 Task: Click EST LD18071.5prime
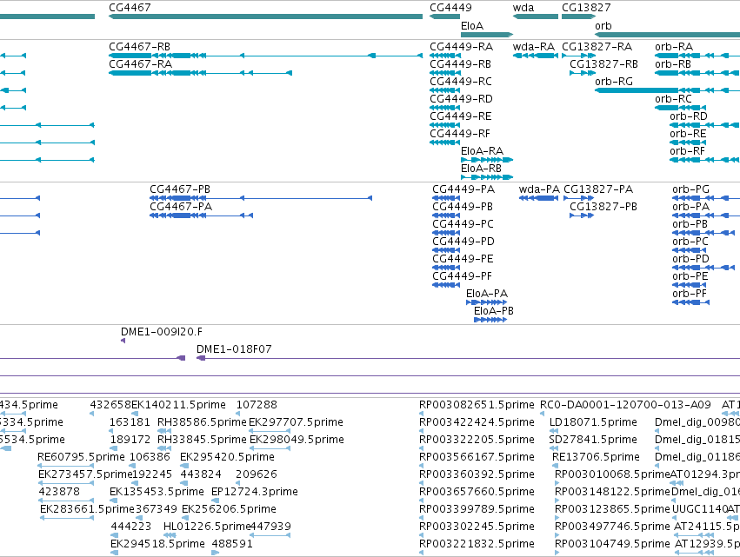554,431
